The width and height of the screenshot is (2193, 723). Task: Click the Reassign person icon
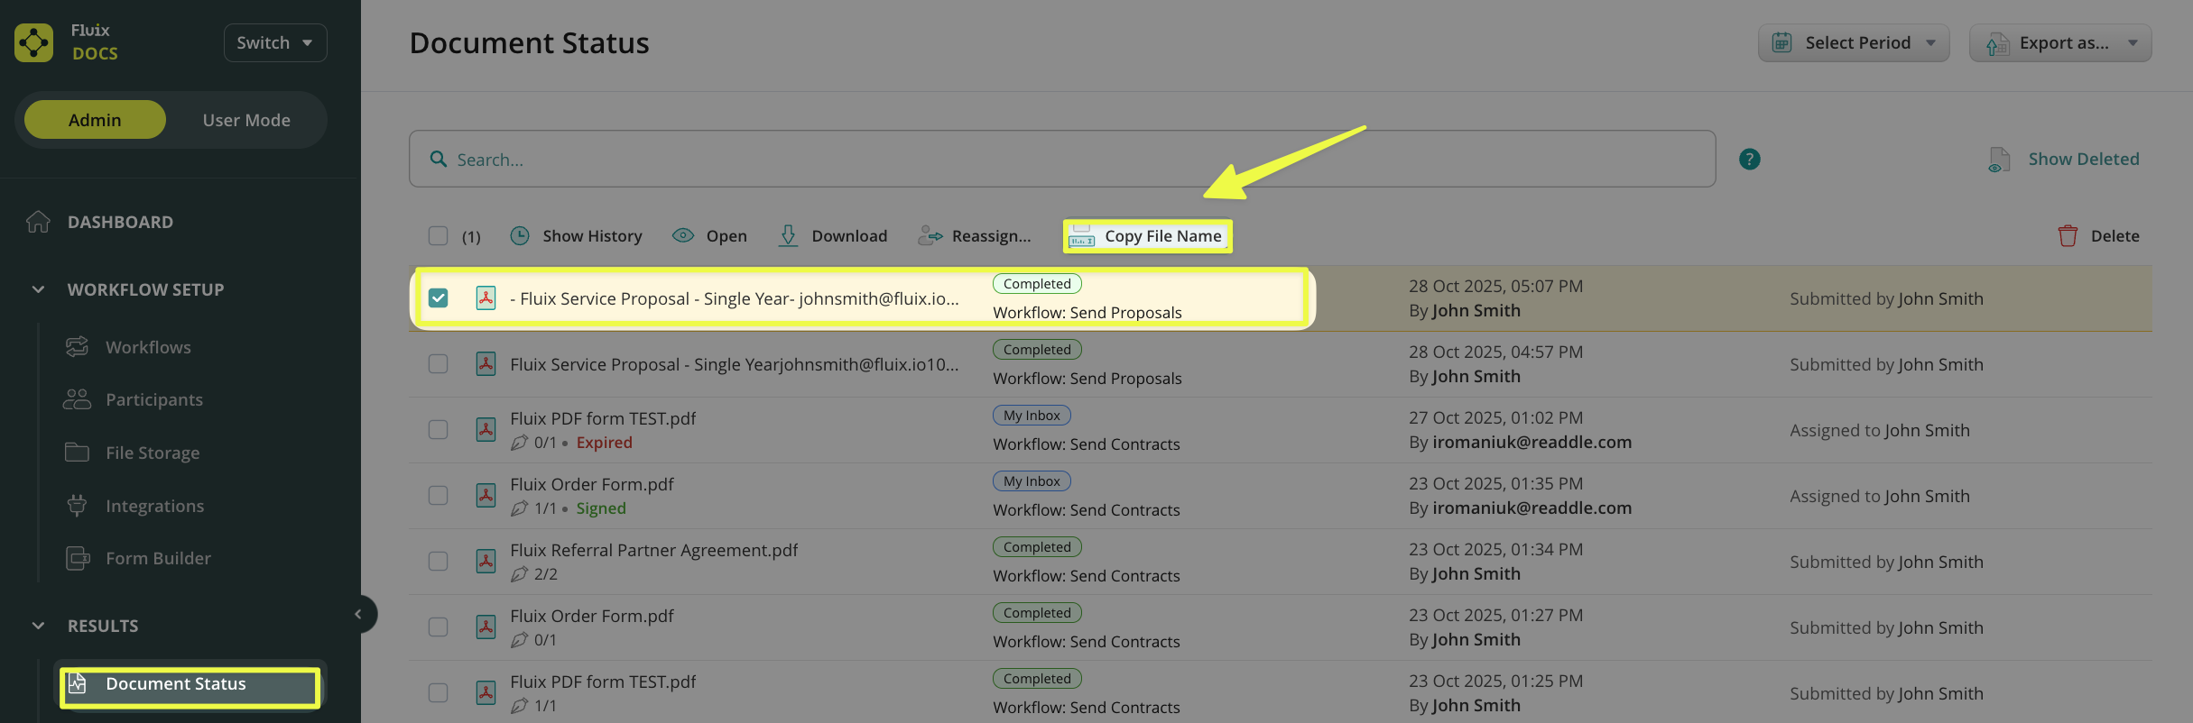pyautogui.click(x=930, y=236)
